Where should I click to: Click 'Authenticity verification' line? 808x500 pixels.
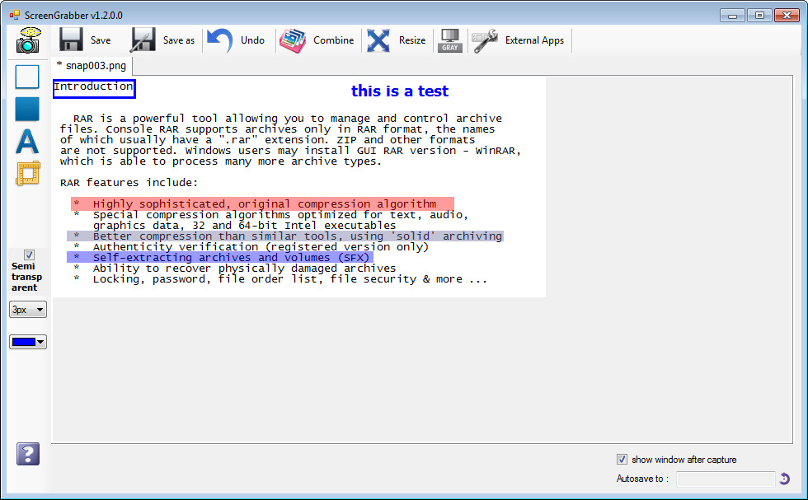pyautogui.click(x=261, y=246)
